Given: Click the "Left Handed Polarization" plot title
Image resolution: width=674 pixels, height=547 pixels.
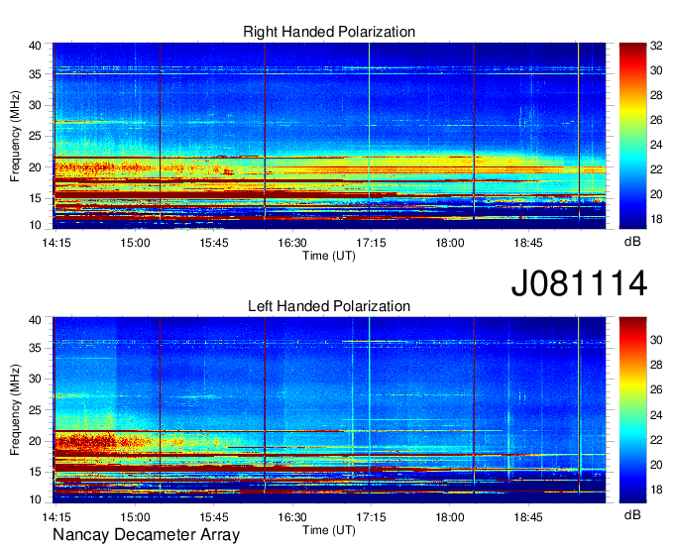Looking at the screenshot, I should point(329,306).
